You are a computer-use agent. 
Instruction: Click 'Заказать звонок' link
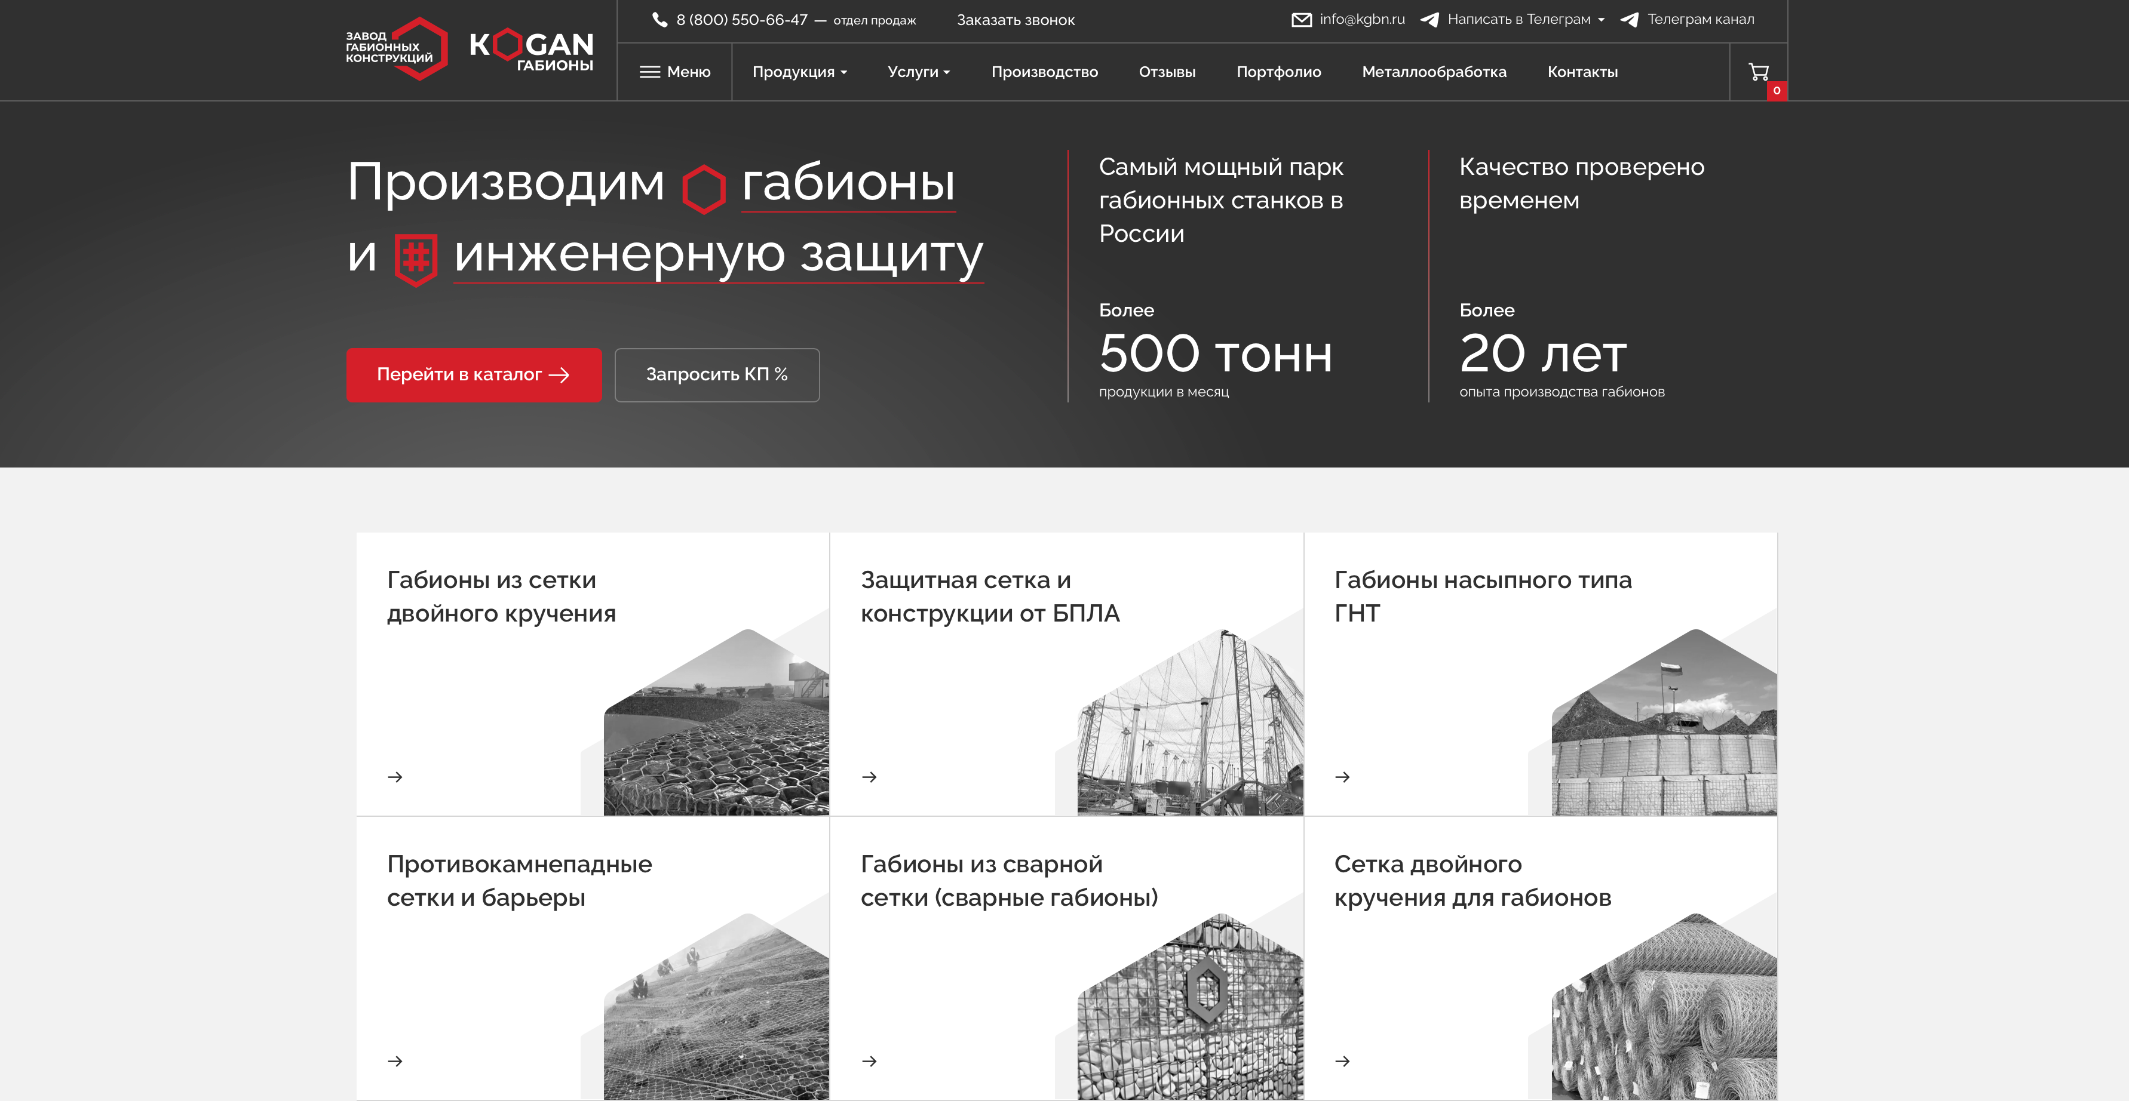[1015, 20]
